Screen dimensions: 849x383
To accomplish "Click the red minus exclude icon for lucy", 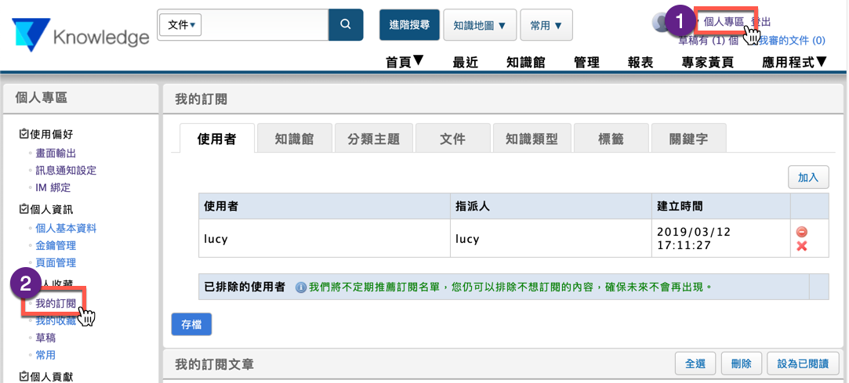I will (801, 232).
